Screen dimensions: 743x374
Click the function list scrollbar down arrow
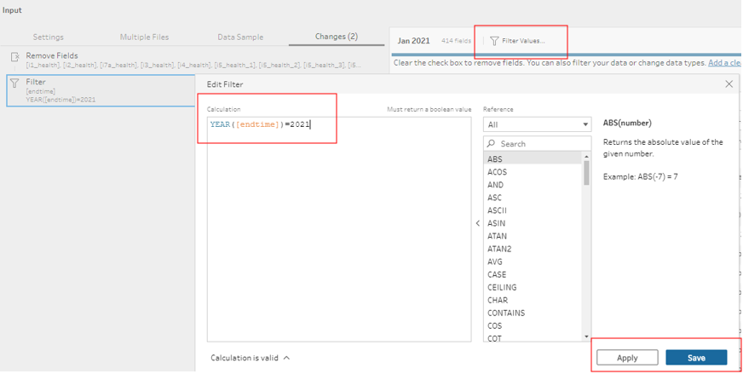586,337
